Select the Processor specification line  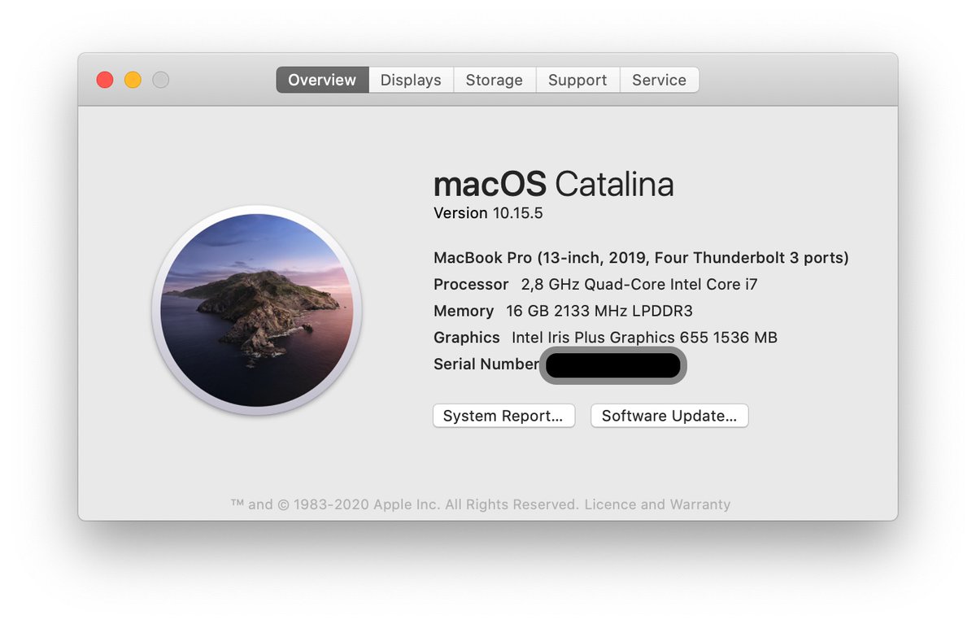595,285
